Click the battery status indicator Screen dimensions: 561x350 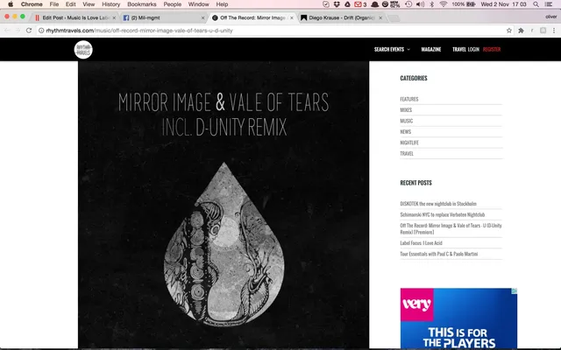(x=464, y=4)
